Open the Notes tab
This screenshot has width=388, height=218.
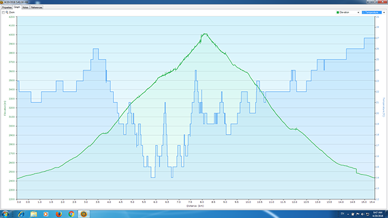click(26, 7)
